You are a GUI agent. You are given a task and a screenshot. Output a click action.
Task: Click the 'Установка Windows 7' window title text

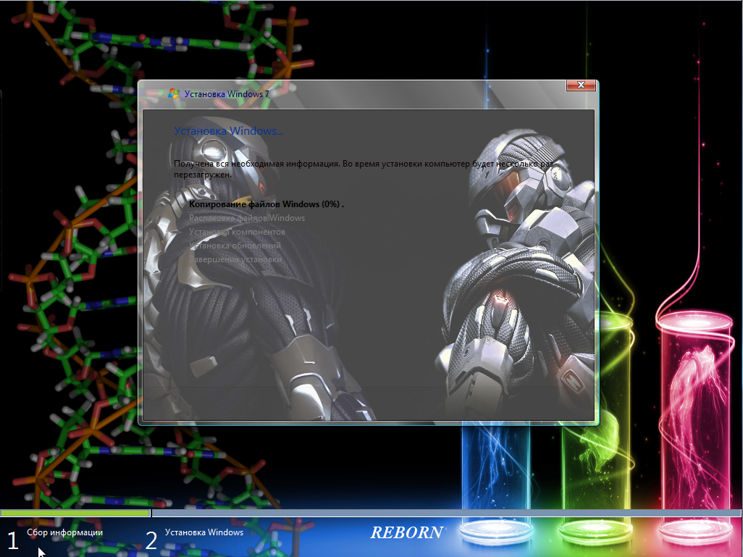(227, 94)
